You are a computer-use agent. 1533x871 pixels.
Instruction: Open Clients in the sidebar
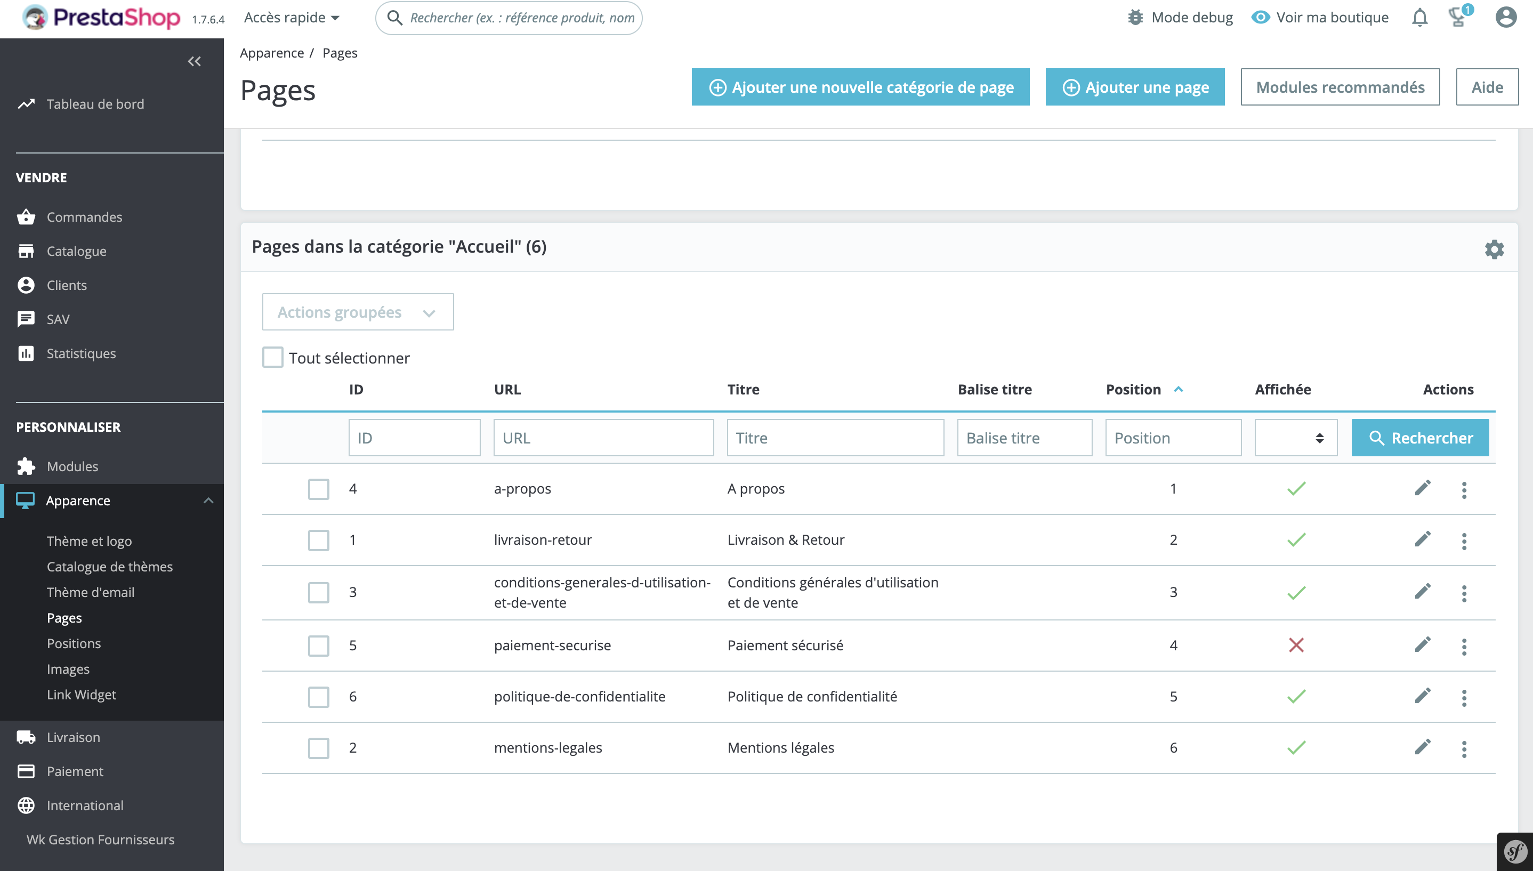click(67, 285)
